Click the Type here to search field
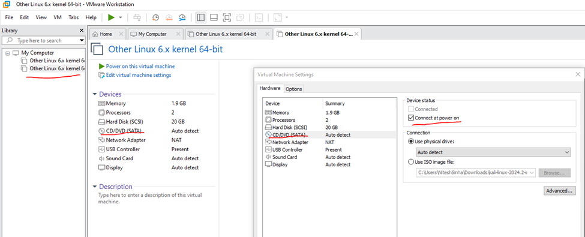 44,40
